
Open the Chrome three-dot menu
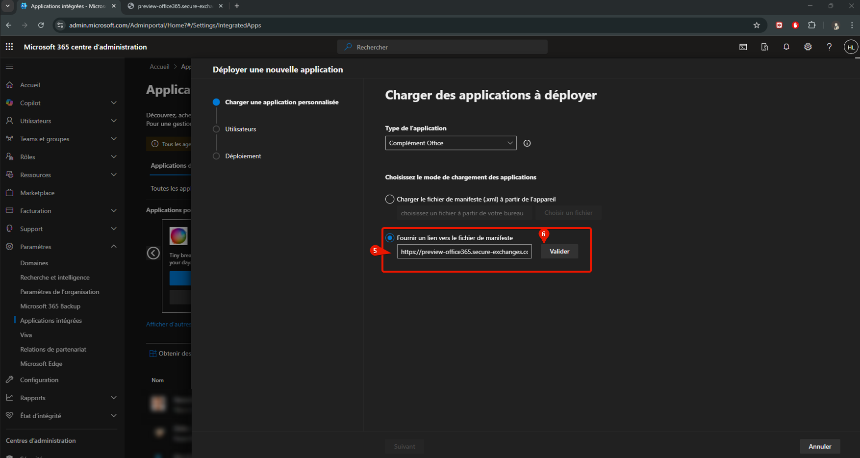tap(852, 25)
